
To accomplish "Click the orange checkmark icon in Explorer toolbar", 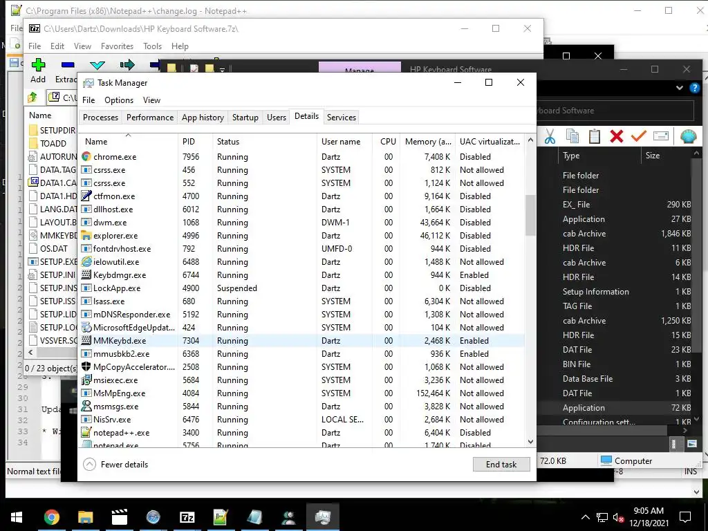I will click(x=638, y=136).
